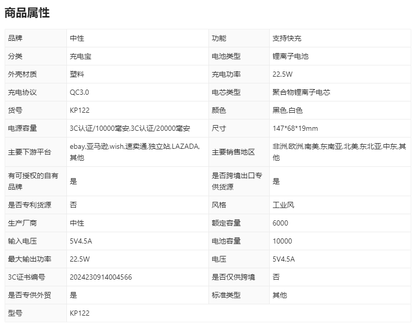Click the 147*68*19mm size value
The image size is (420, 328).
pos(295,128)
